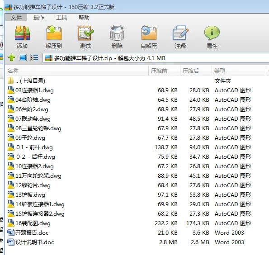This screenshot has width=269, height=255.
Task: Click the 360压缩 app icon in title bar
Action: pyautogui.click(x=8, y=7)
